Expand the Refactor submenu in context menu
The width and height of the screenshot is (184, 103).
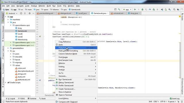76,63
